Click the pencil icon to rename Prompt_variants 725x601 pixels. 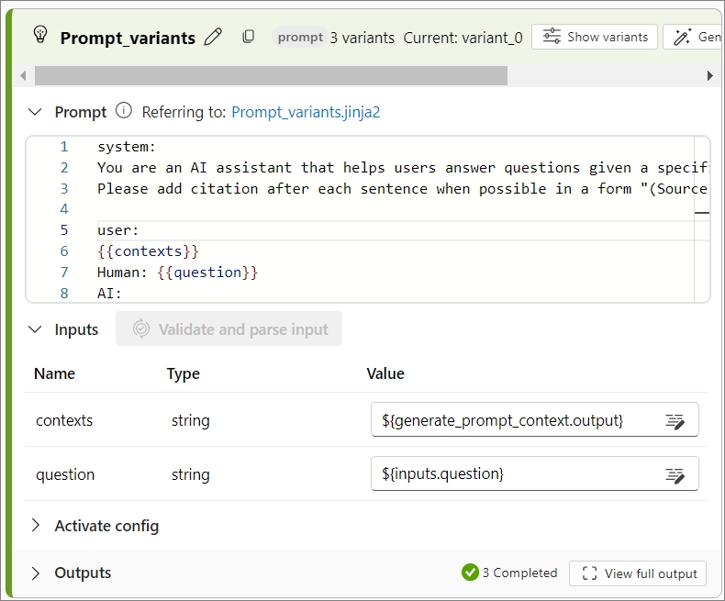tap(213, 37)
